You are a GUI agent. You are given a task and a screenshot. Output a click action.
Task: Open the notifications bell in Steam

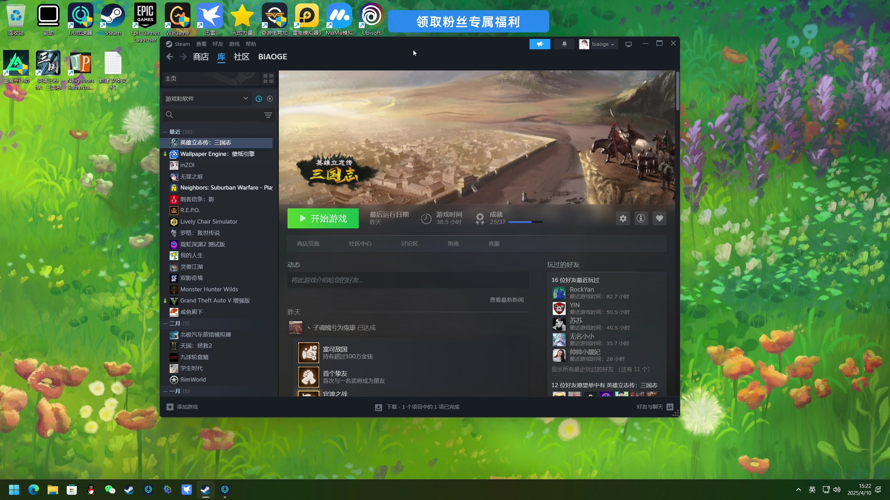564,44
